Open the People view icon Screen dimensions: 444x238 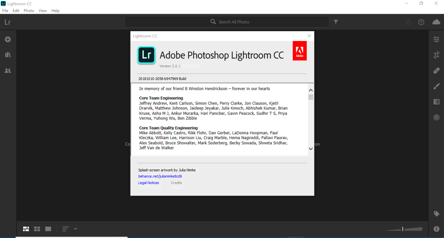coord(8,70)
